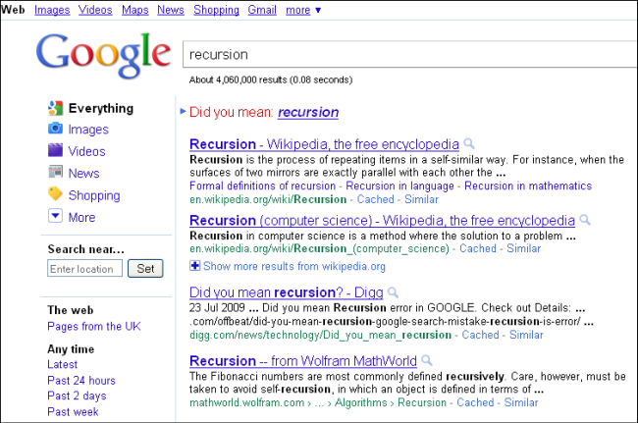Filter results to Past 24 hours
Viewport: 638px width, 423px height.
pos(80,381)
